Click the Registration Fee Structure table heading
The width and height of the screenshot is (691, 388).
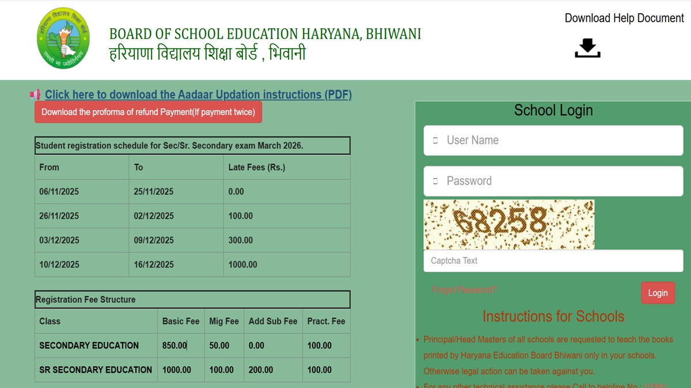(x=86, y=299)
